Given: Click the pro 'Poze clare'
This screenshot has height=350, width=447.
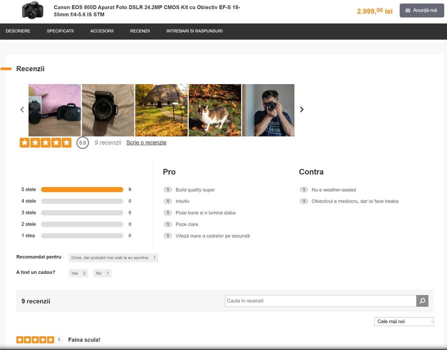Looking at the screenshot, I should click(x=187, y=224).
